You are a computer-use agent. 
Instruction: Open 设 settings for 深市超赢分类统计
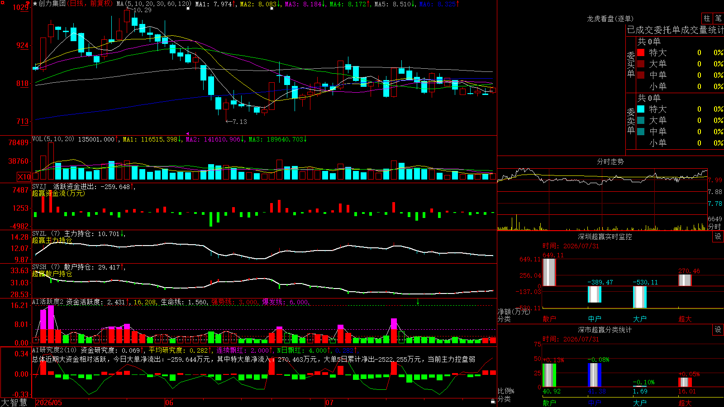point(718,330)
